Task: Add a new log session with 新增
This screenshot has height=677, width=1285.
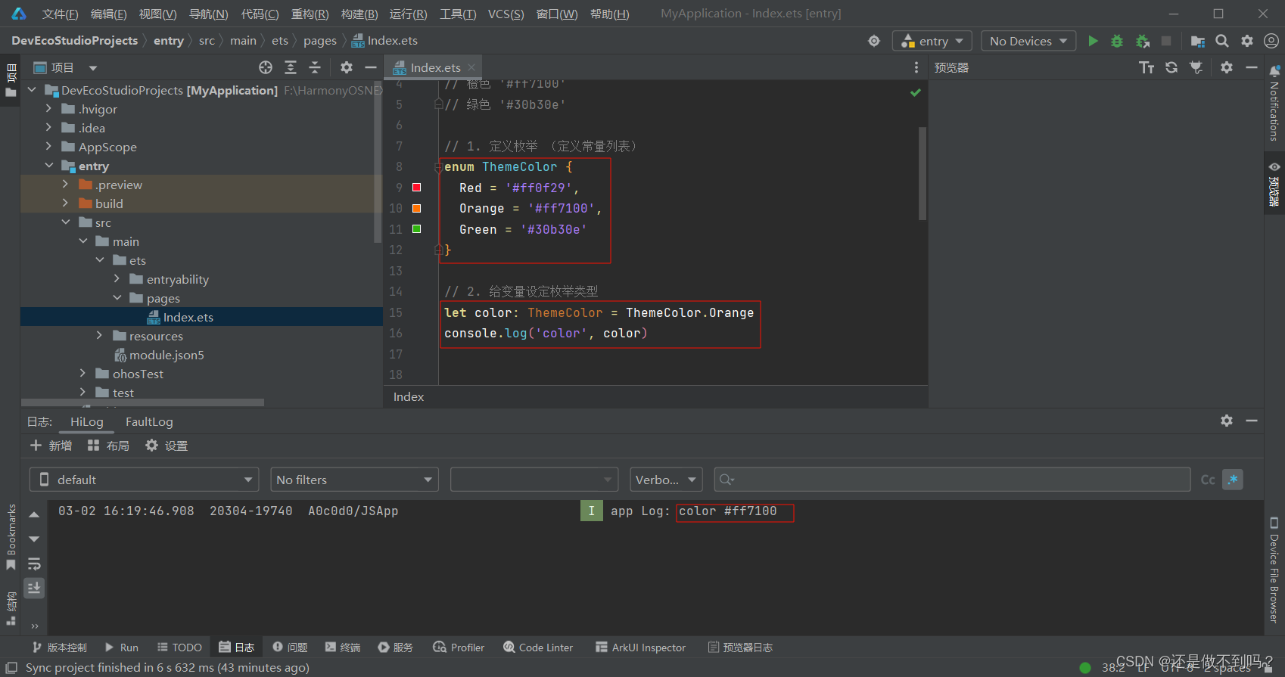Action: (51, 446)
